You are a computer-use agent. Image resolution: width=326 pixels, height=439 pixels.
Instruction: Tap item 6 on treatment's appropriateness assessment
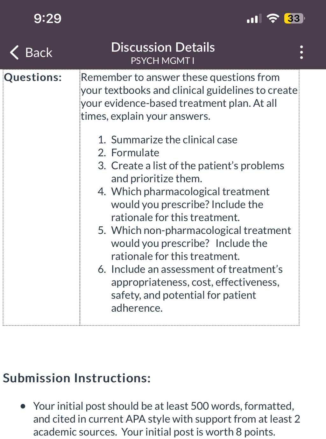point(190,288)
